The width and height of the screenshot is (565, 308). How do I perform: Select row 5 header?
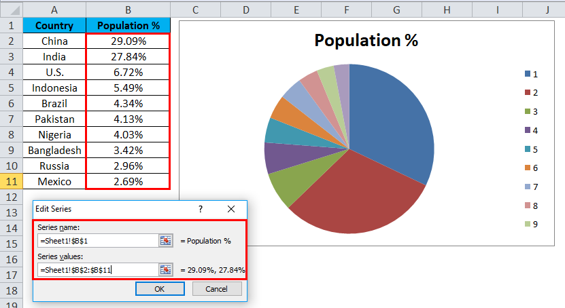(12, 88)
